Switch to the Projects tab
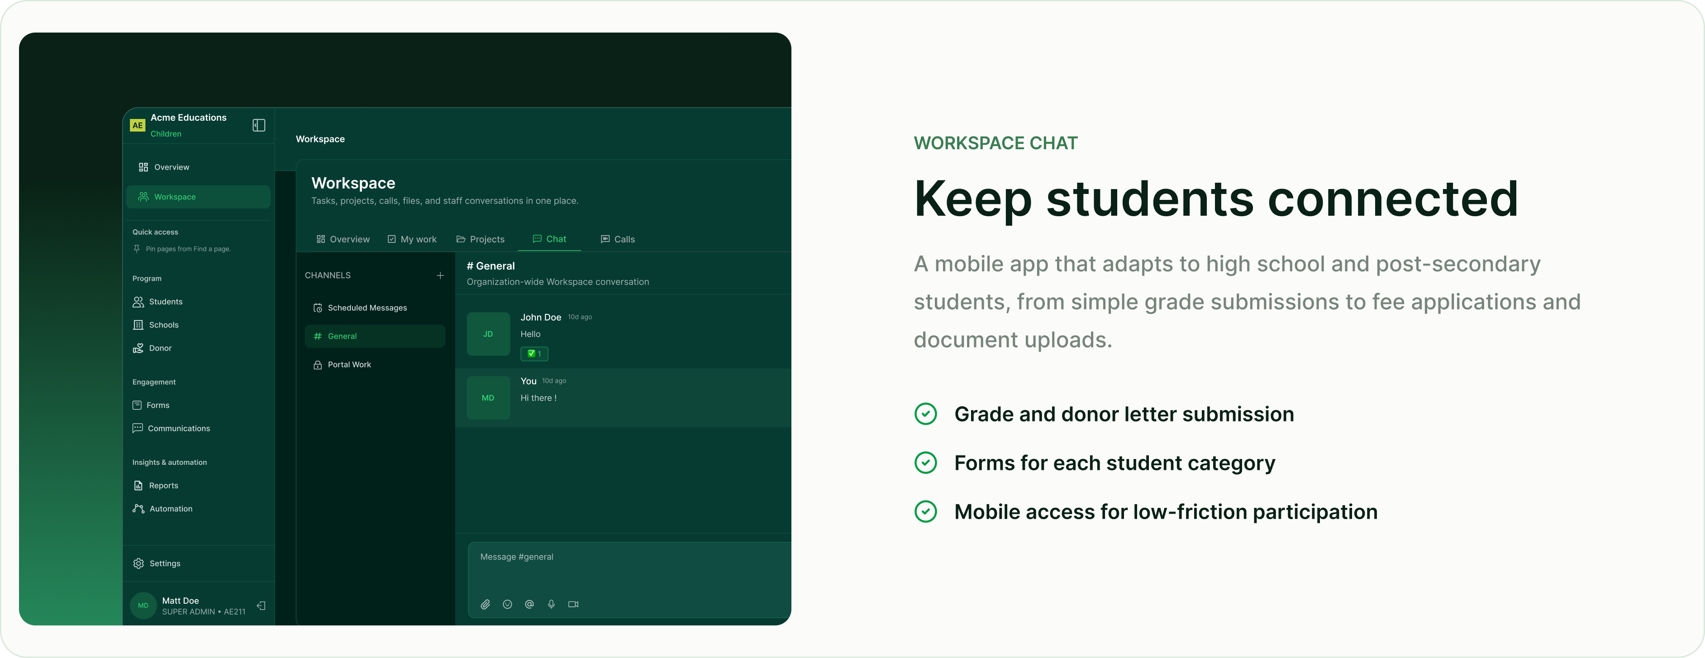 pos(481,239)
